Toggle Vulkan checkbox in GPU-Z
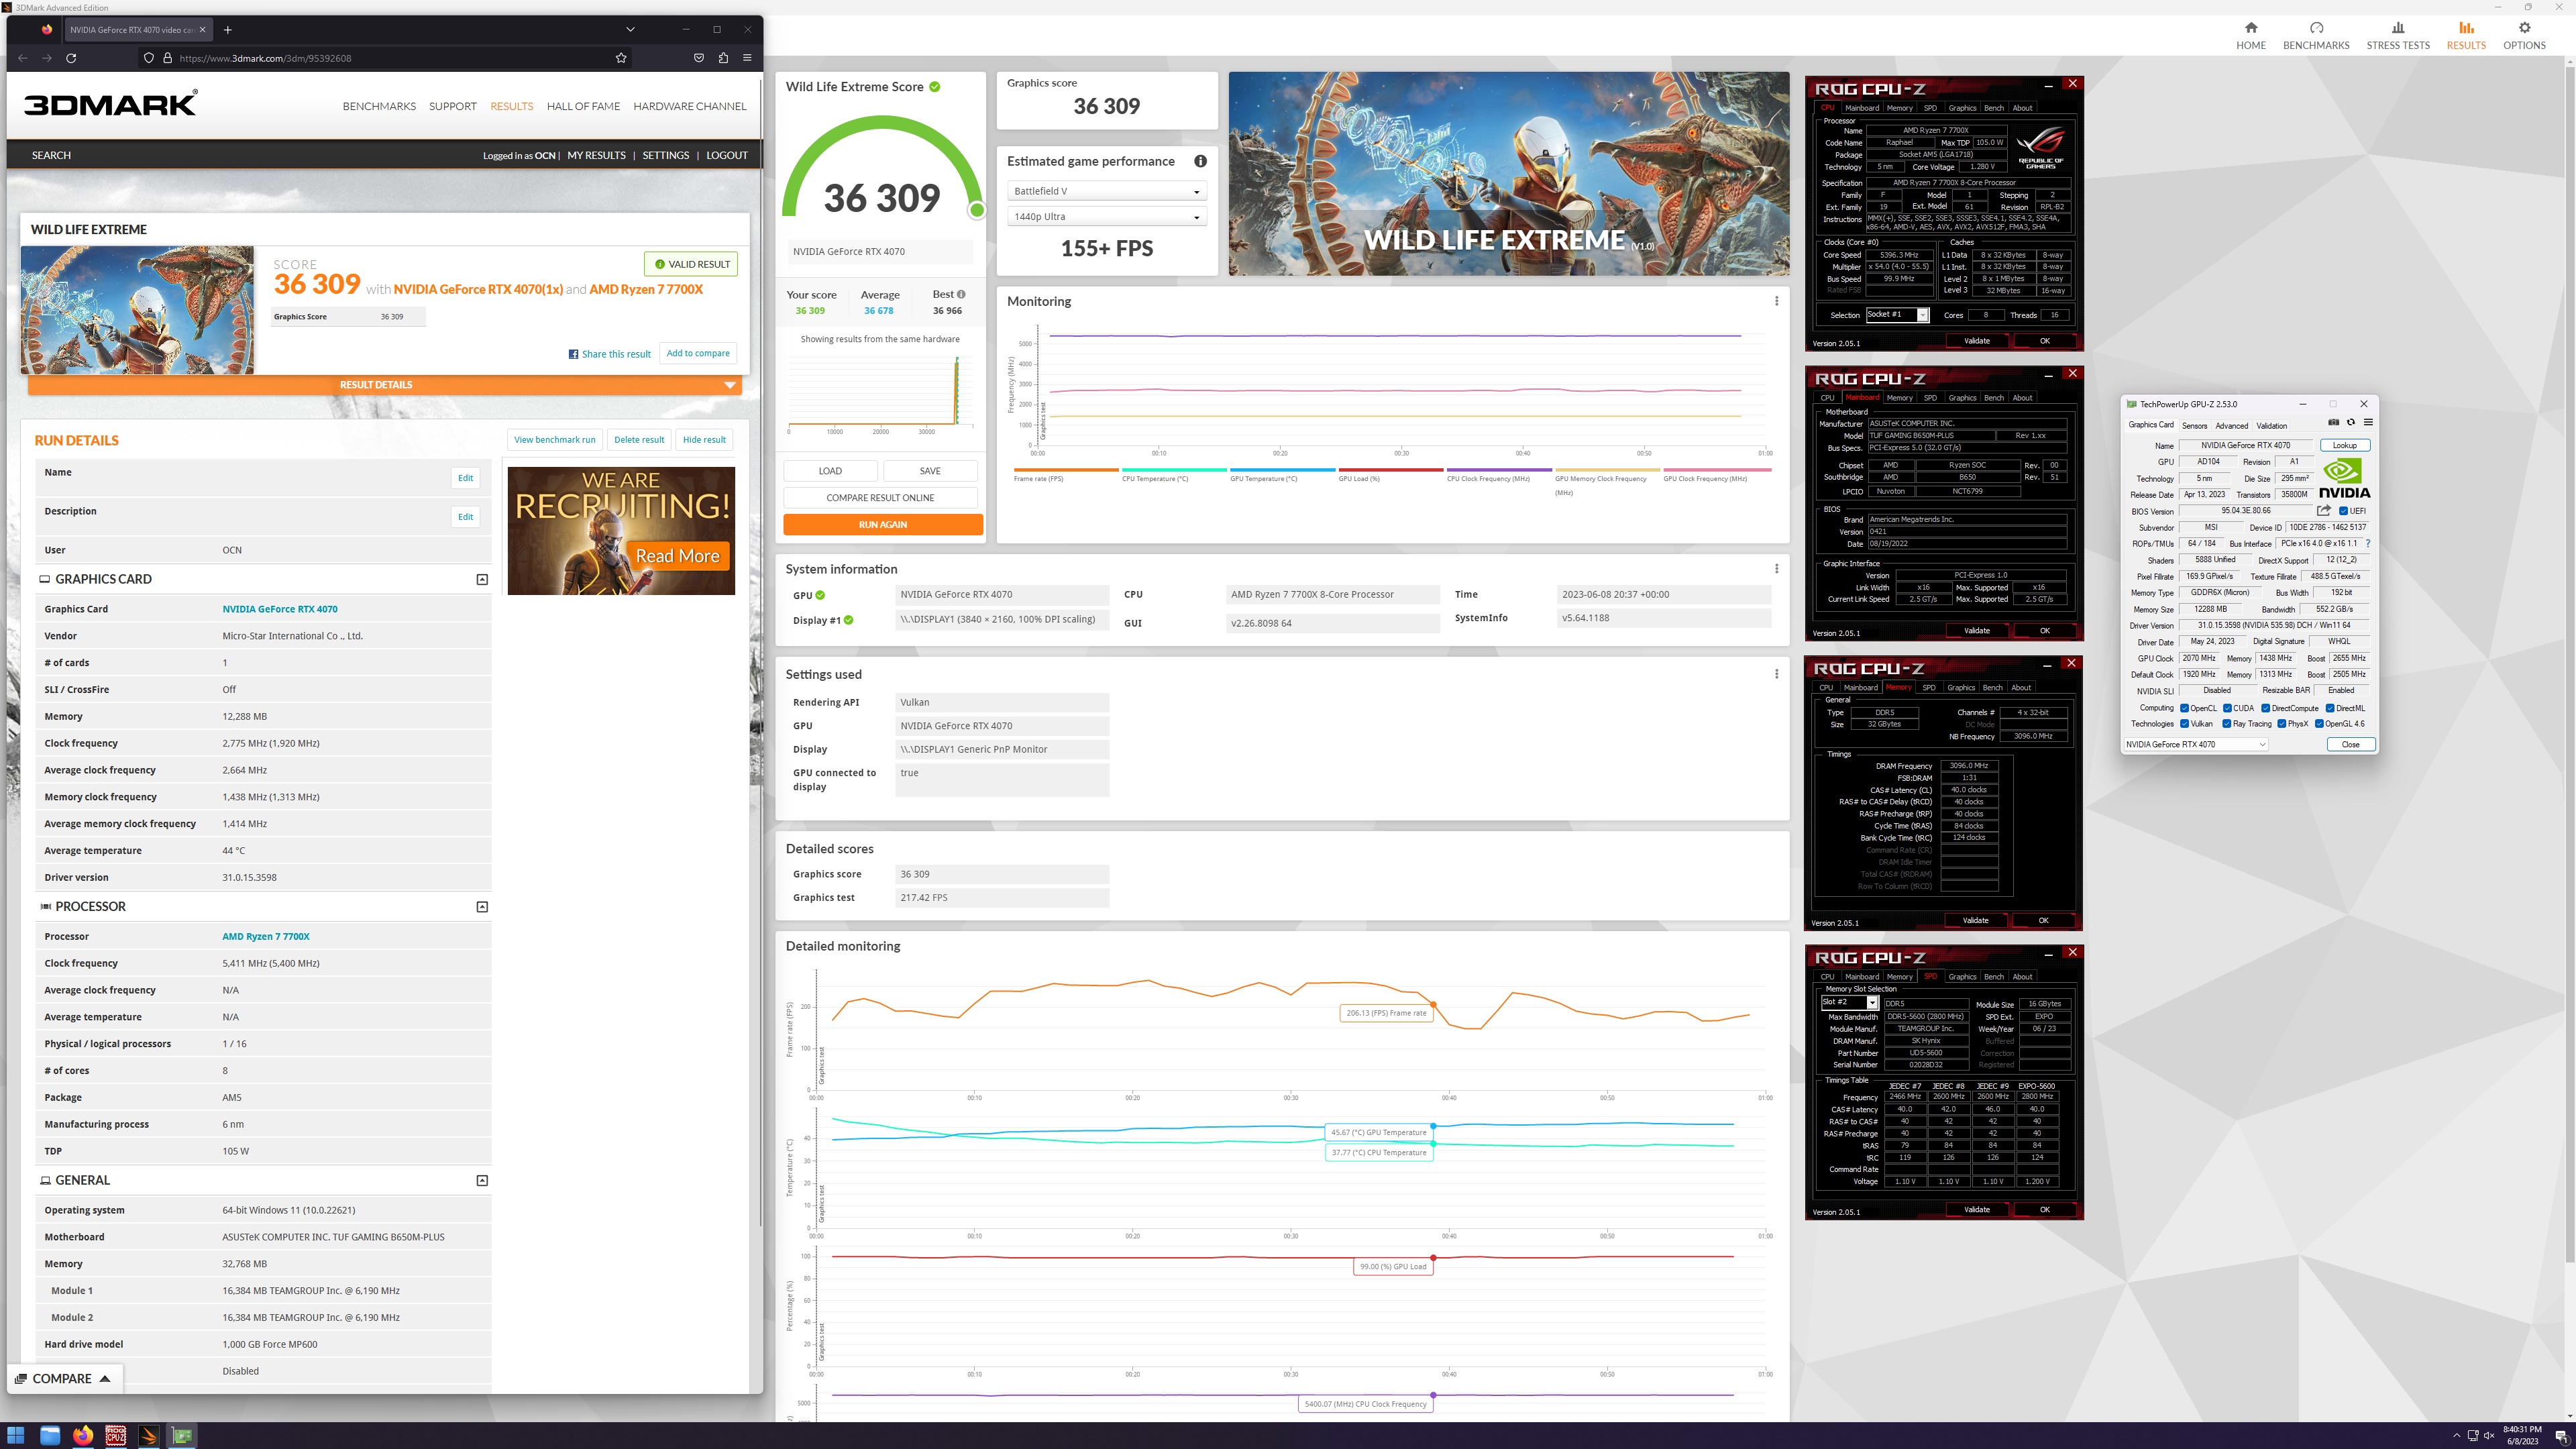 point(2184,724)
